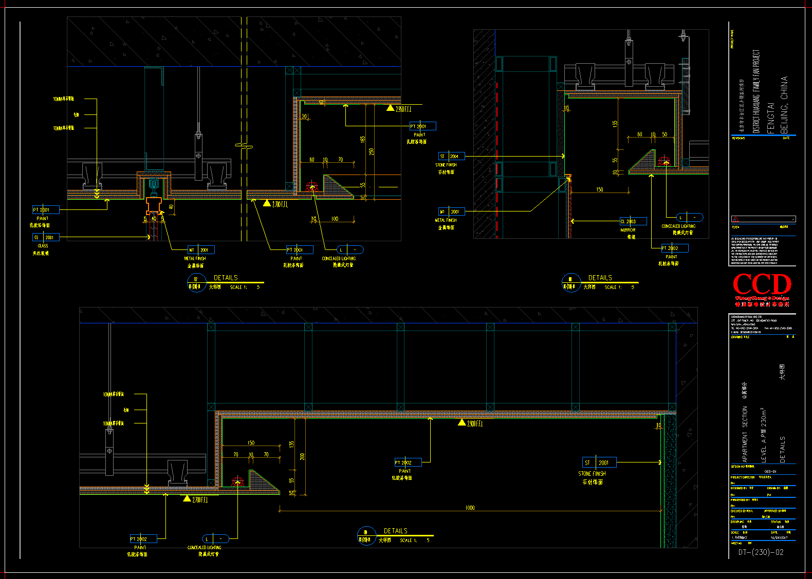Click the DT-(230)-02 drawing number

761,552
